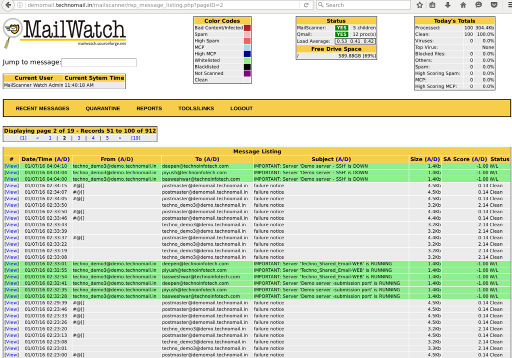Image resolution: width=512 pixels, height=358 pixels.
Task: Click the MailScanner YES status badge
Action: tap(341, 28)
